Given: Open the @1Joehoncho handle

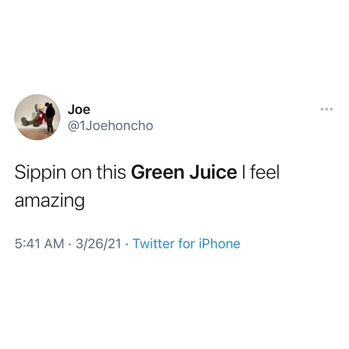Looking at the screenshot, I should [x=110, y=126].
